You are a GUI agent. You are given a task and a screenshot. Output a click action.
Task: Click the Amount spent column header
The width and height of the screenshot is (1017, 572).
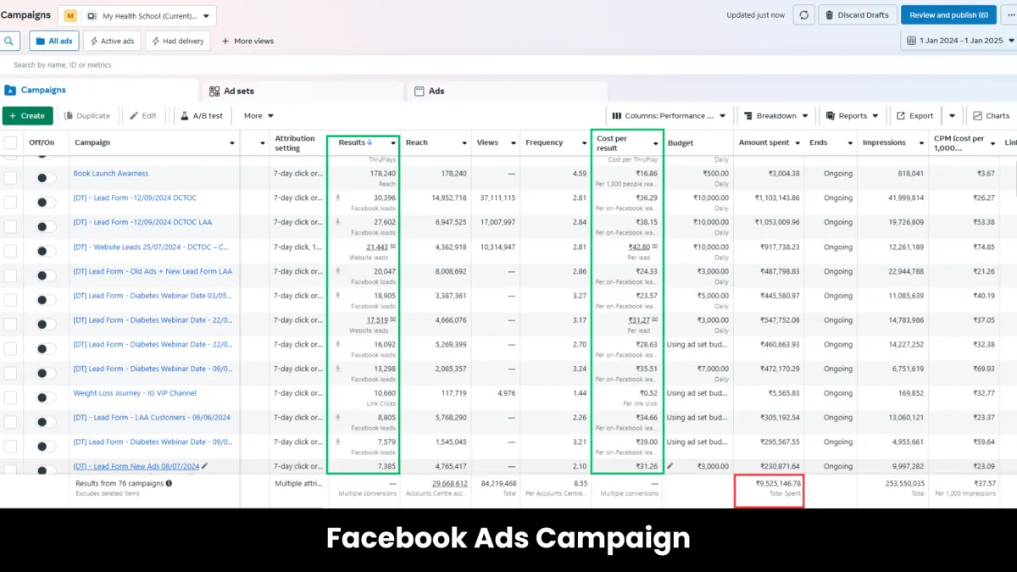[764, 143]
